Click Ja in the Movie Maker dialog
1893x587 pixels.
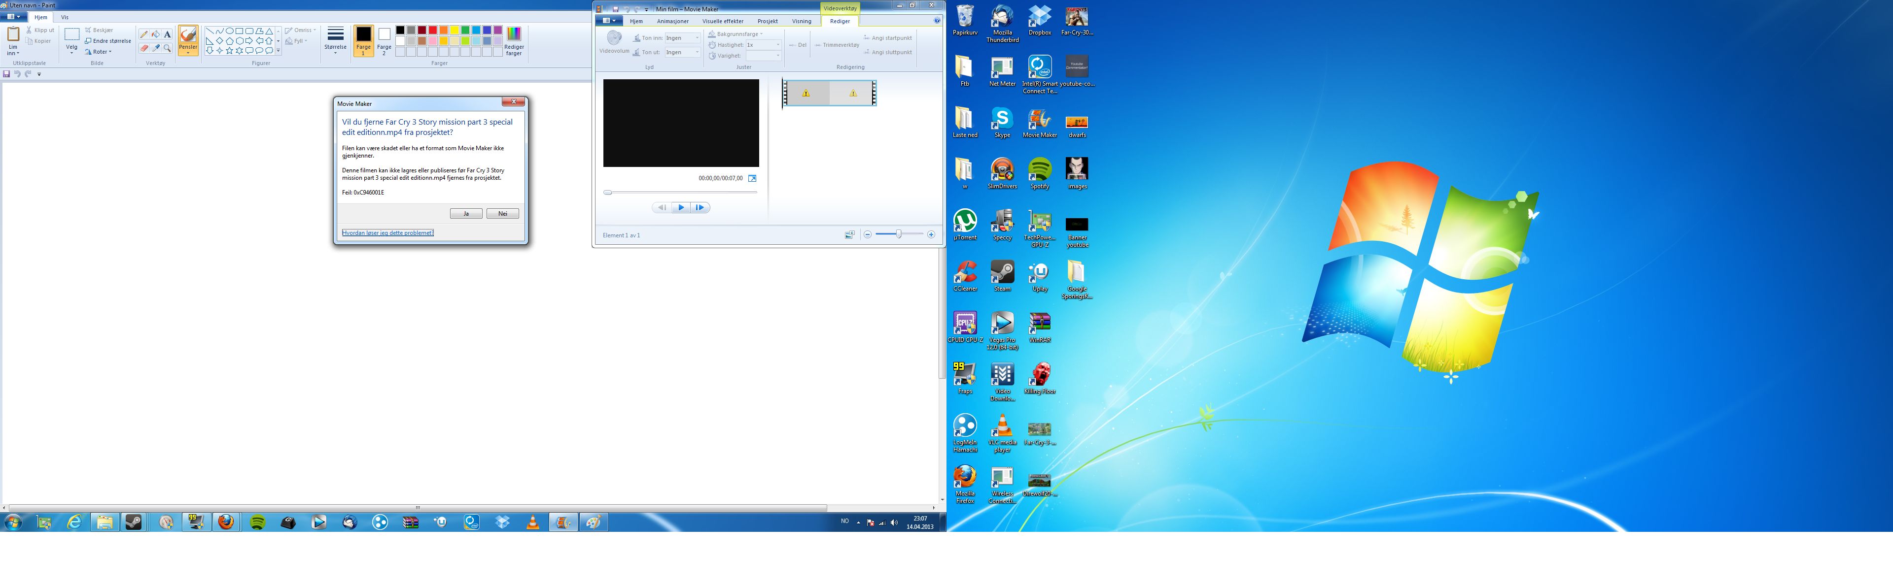[466, 214]
